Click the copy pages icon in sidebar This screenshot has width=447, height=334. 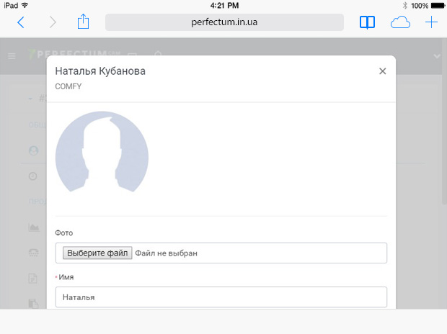[33, 303]
